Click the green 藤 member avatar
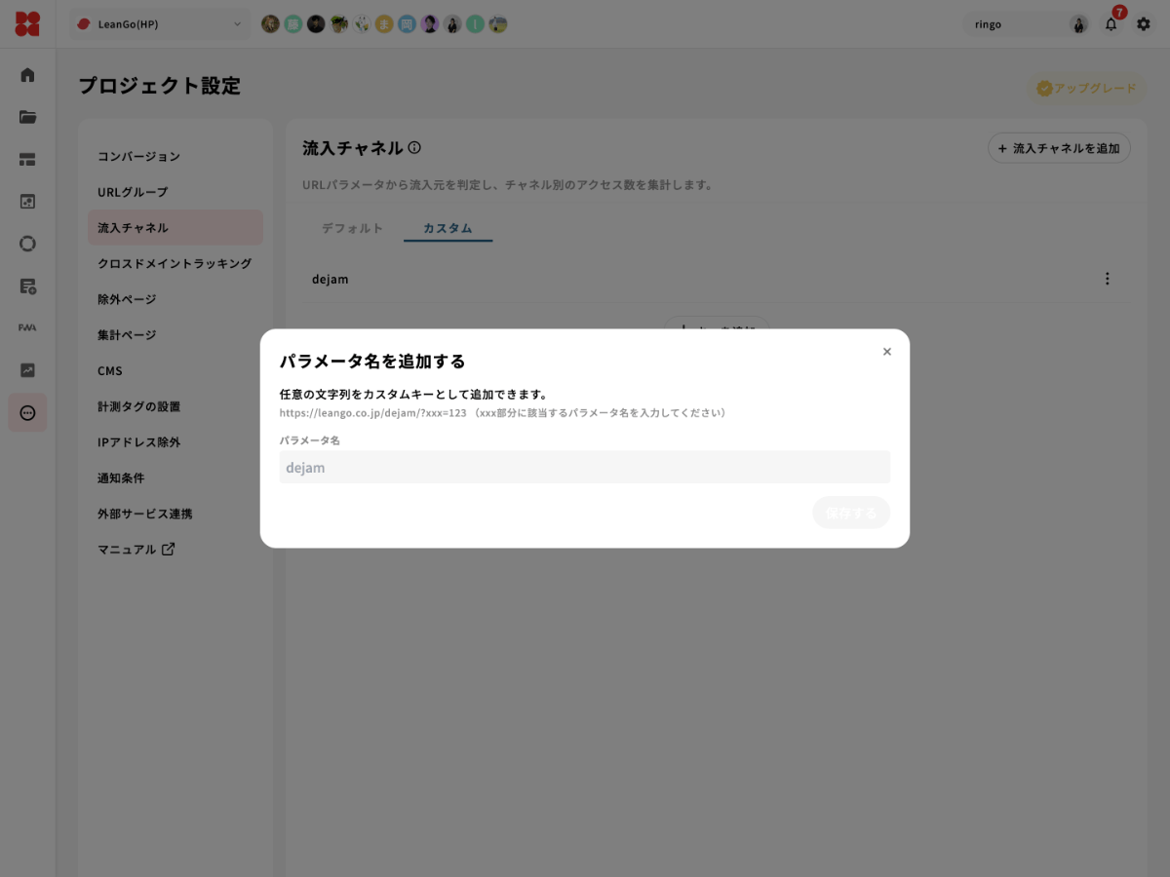The height and width of the screenshot is (877, 1170). [292, 24]
